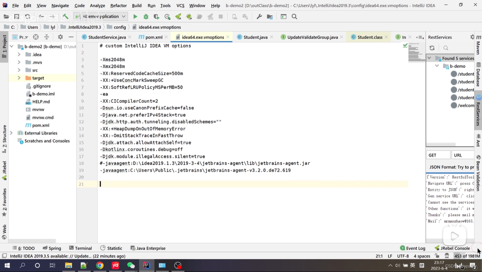Start debugging with the bug icon
This screenshot has height=272, width=482.
point(146,16)
